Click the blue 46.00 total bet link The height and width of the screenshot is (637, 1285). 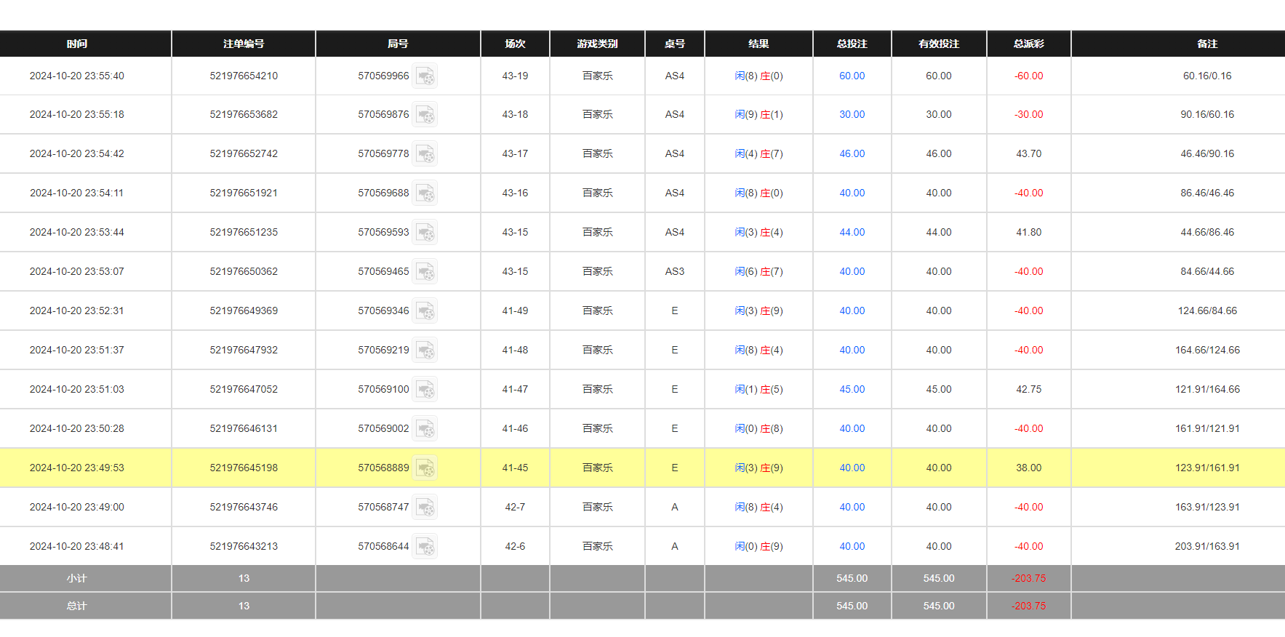point(852,154)
